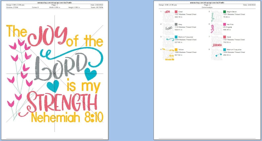The image size is (262, 141).
Task: Select the green stems thumbnail in row 5
Action: (217, 16)
